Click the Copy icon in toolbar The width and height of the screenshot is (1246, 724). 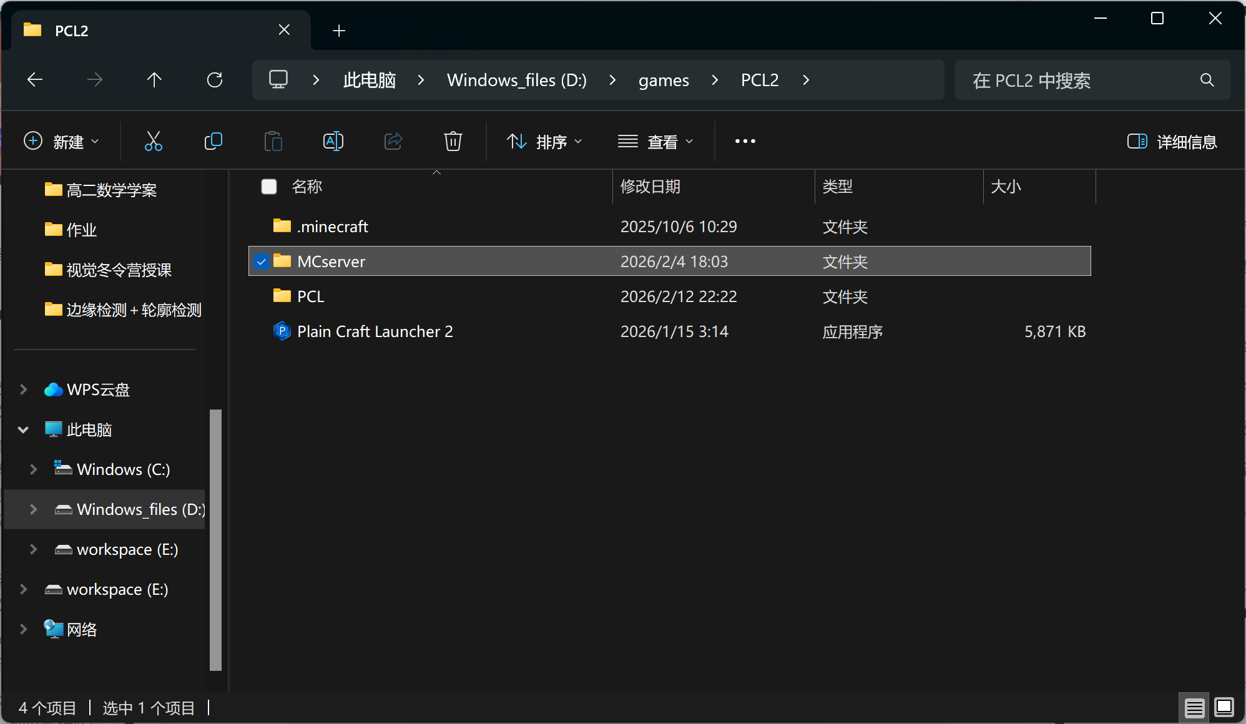click(x=213, y=142)
